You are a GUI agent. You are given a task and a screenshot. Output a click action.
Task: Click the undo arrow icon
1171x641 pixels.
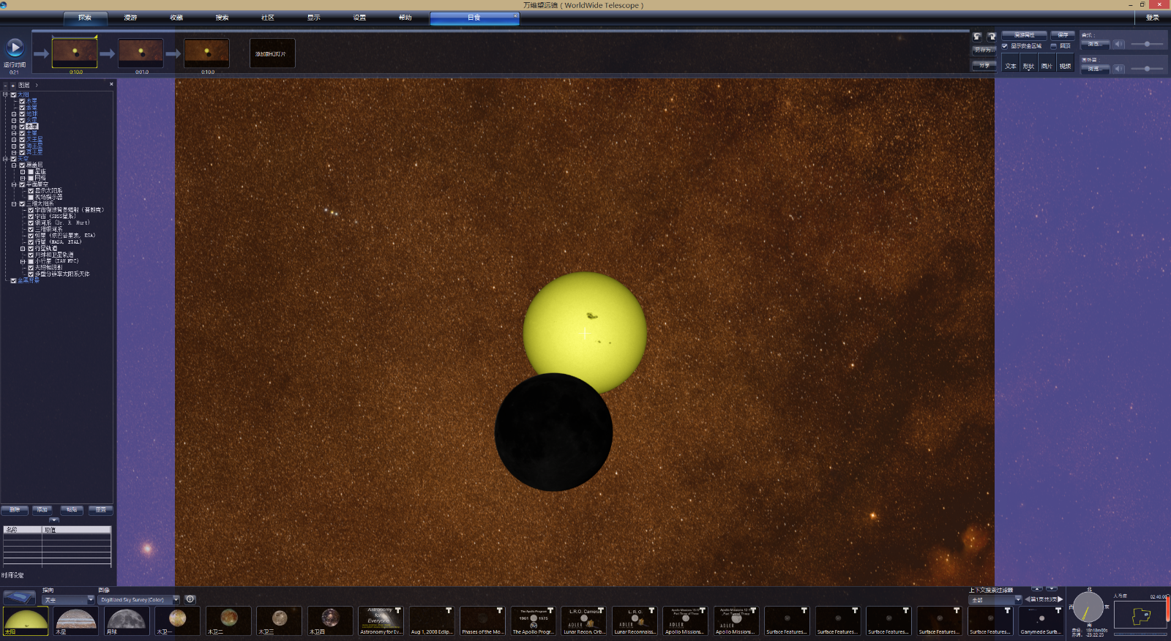pos(977,37)
